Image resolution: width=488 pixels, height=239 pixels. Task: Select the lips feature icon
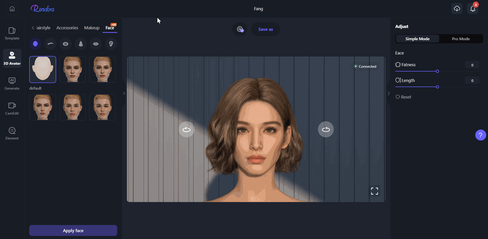tap(96, 44)
